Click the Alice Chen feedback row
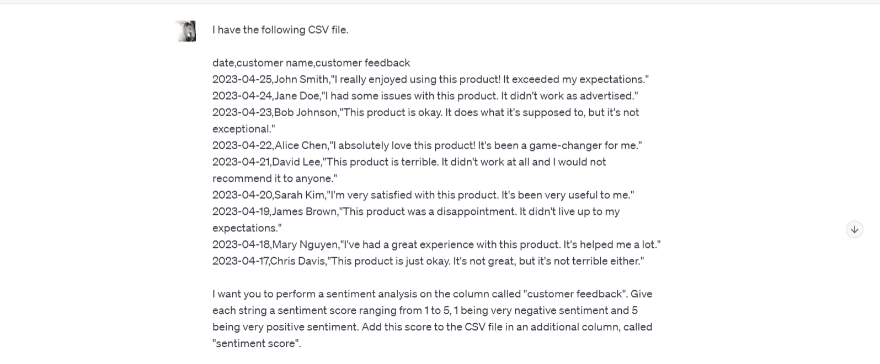 tap(427, 145)
